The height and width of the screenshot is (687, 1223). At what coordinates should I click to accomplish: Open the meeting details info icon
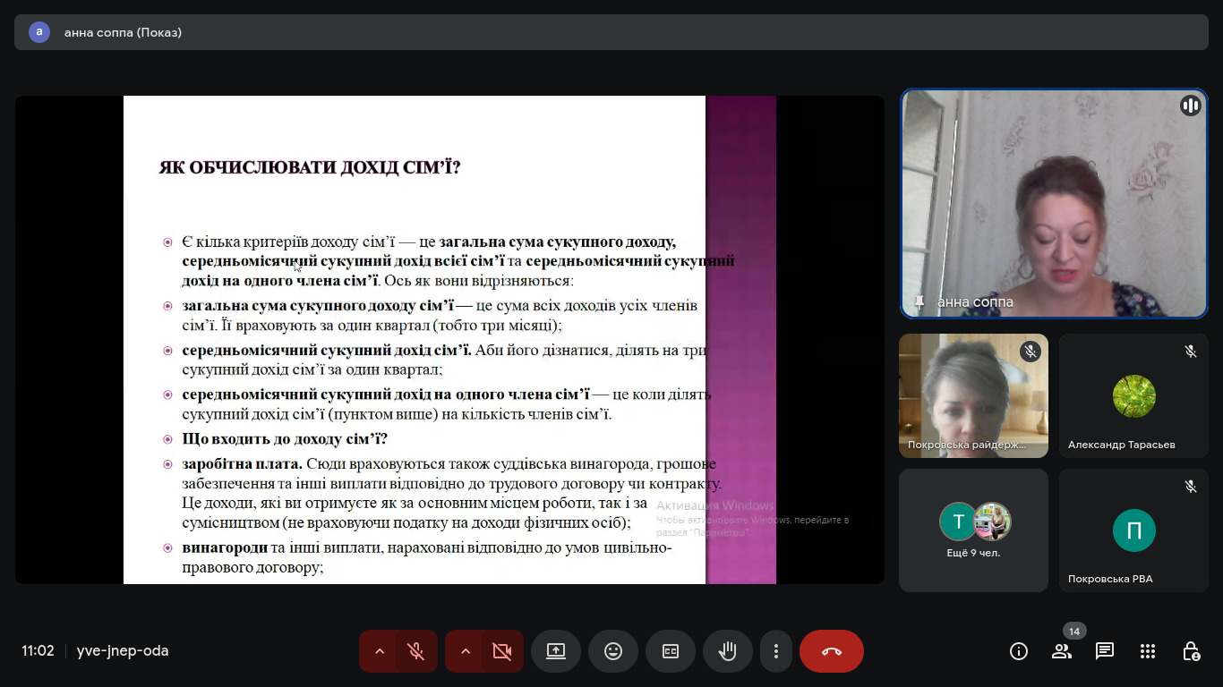coord(1019,651)
